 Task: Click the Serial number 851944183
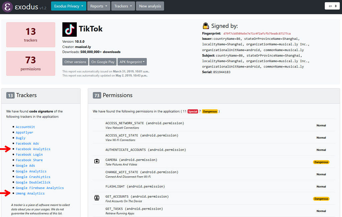click(222, 72)
